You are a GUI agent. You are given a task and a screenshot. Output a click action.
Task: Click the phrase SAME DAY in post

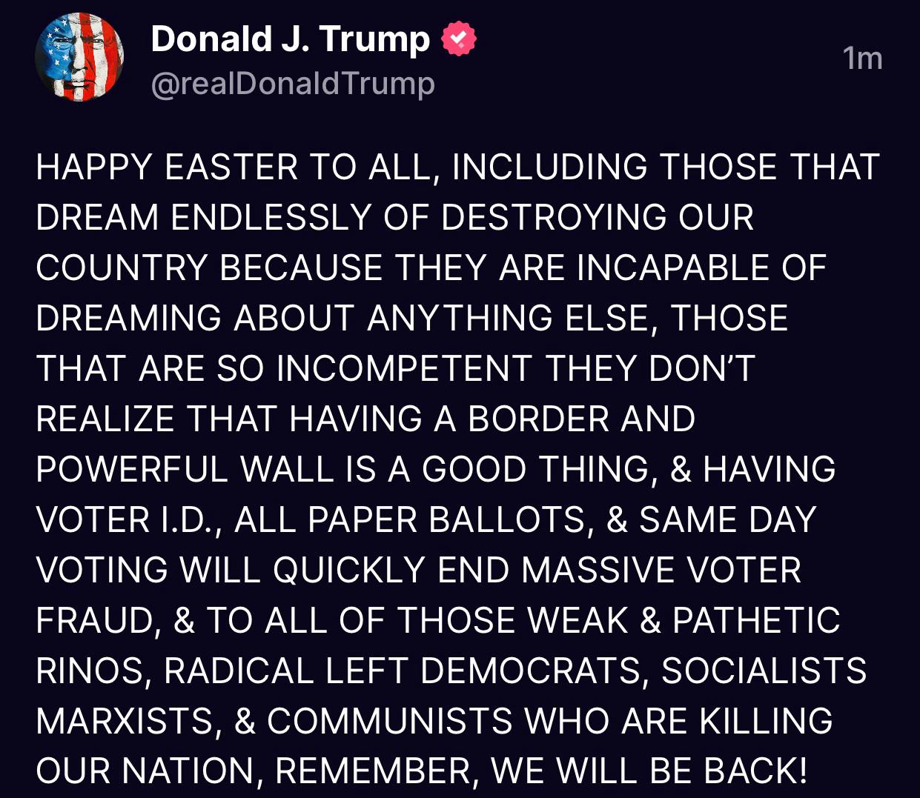(x=727, y=520)
